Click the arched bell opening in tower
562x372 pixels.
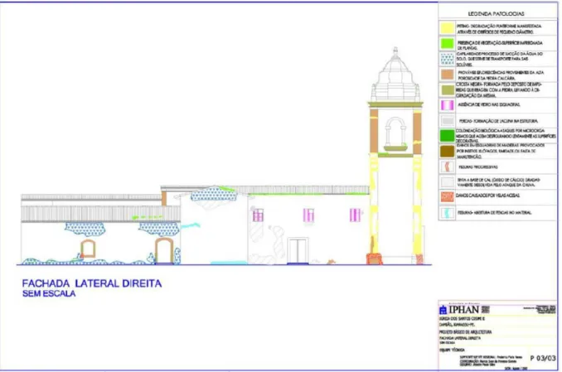(395, 132)
